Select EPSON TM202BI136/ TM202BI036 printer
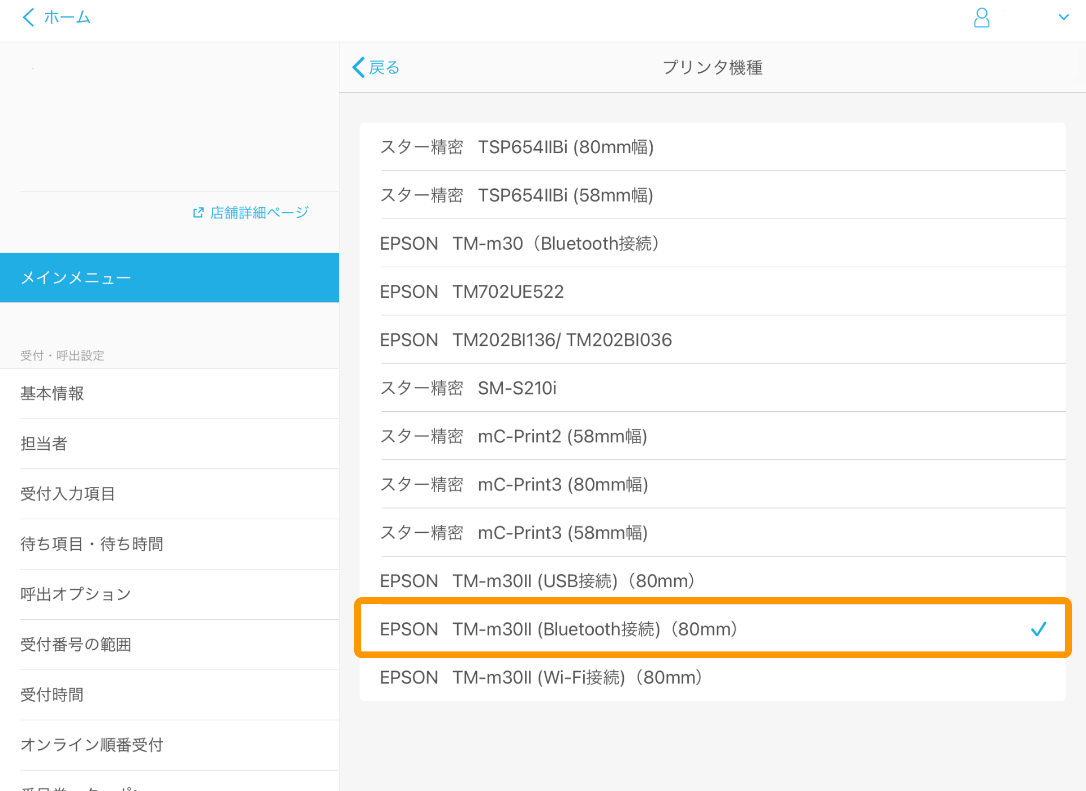The height and width of the screenshot is (791, 1086). (x=713, y=340)
